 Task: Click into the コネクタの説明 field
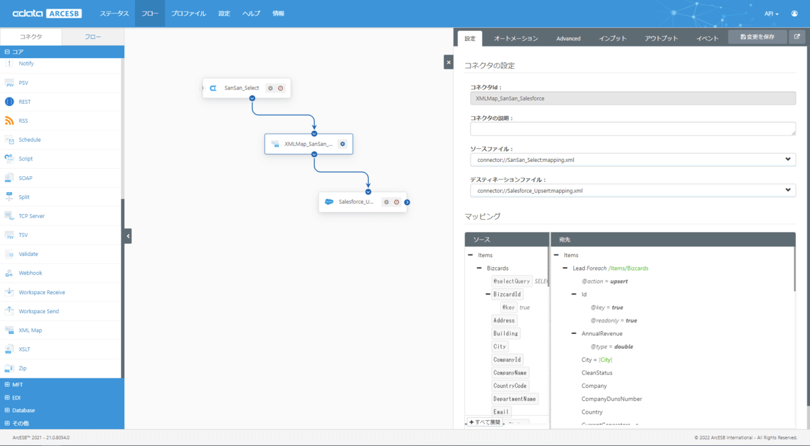632,129
